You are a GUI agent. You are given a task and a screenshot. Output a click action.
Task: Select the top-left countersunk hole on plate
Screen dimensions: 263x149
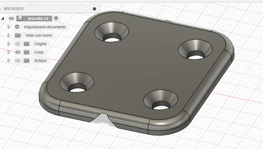pyautogui.click(x=112, y=32)
